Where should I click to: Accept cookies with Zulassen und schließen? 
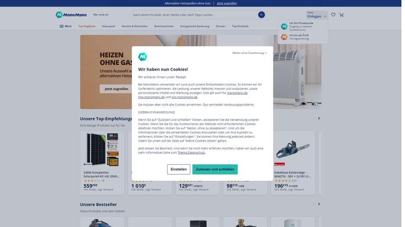[215, 169]
